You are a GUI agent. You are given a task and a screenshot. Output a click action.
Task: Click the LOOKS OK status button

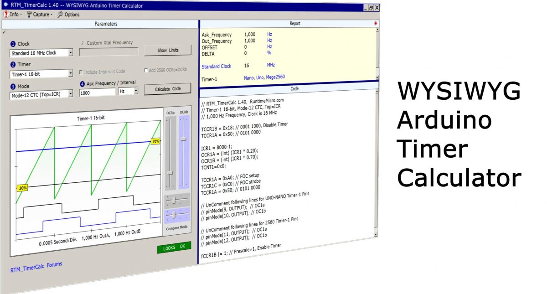coord(174,248)
